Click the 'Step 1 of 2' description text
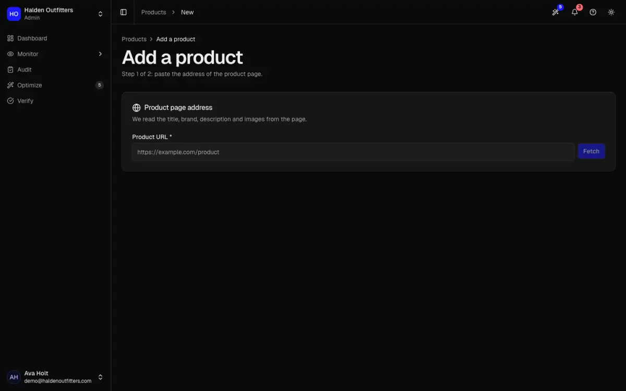 192,74
